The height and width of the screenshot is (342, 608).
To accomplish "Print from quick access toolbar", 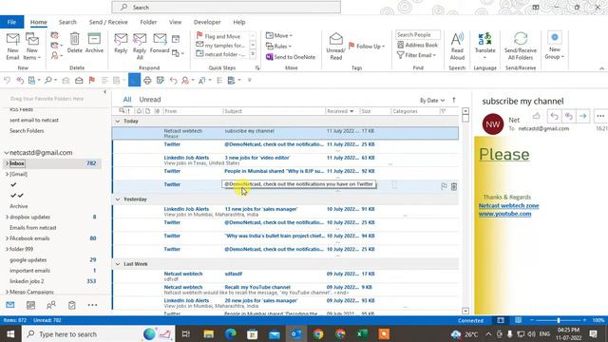I will tap(147, 80).
